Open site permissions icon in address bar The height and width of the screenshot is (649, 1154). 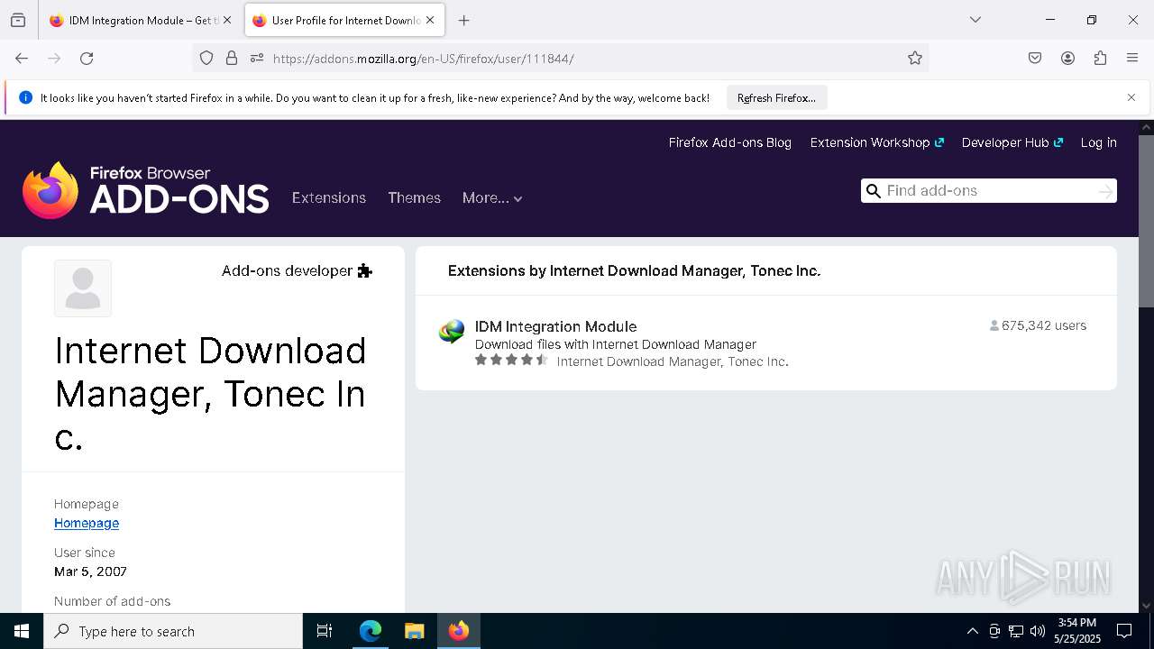click(257, 59)
